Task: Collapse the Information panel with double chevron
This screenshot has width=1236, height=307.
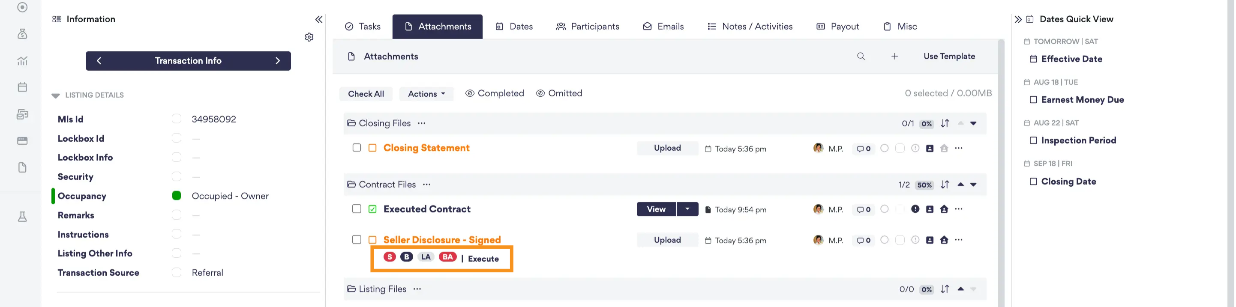Action: click(318, 19)
